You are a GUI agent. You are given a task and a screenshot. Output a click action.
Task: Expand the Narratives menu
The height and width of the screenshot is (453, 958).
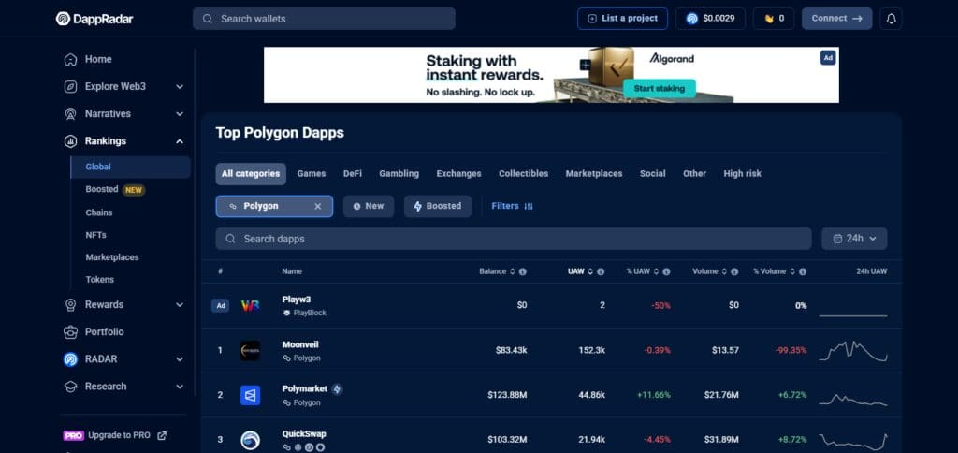180,113
